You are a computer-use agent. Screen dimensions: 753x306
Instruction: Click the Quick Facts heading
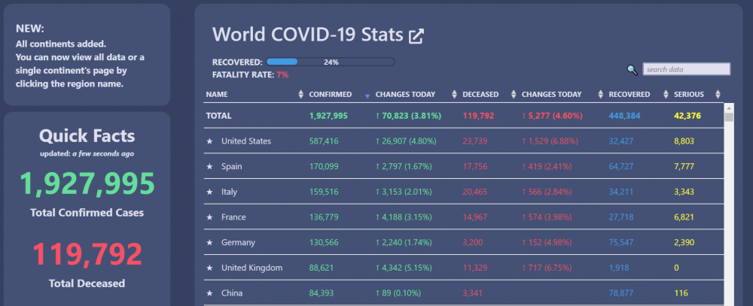coord(87,136)
